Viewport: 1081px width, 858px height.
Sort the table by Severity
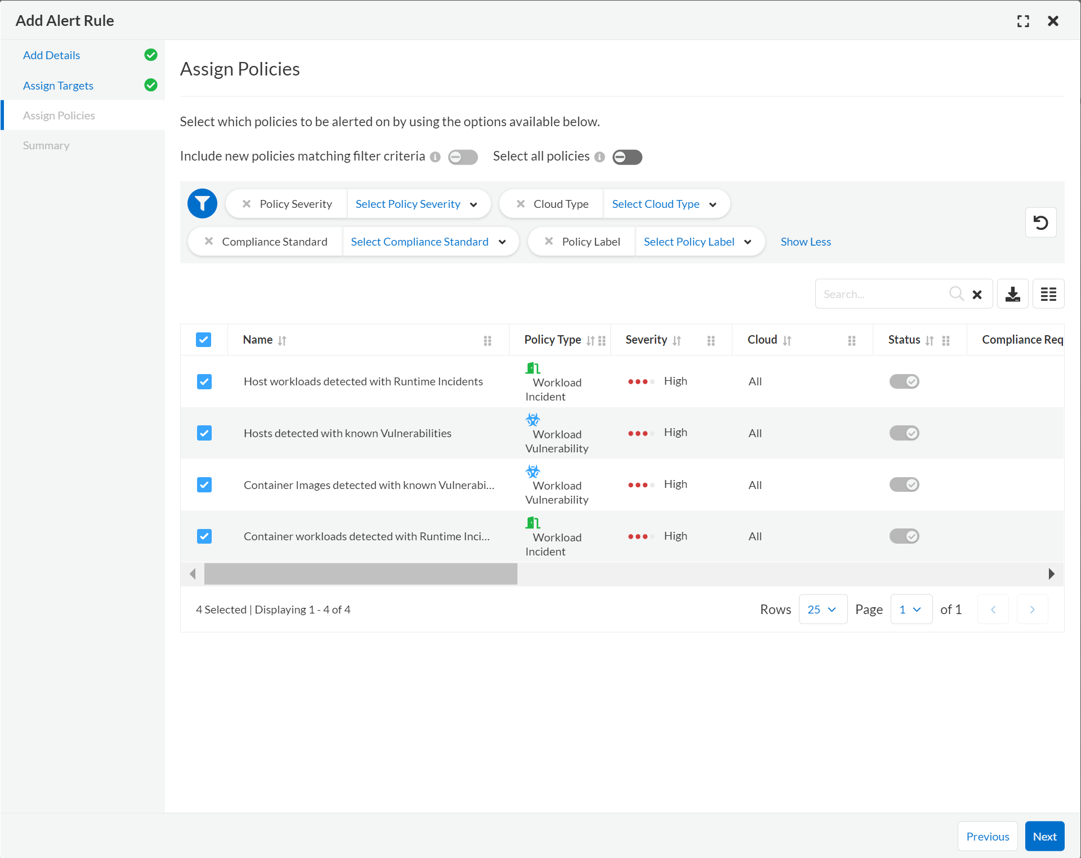click(677, 340)
